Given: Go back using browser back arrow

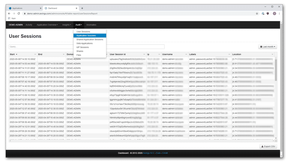Looking at the screenshot, I should tap(9, 13).
